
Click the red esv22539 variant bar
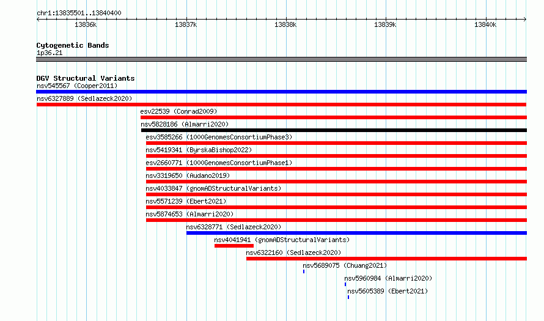[x=333, y=117]
